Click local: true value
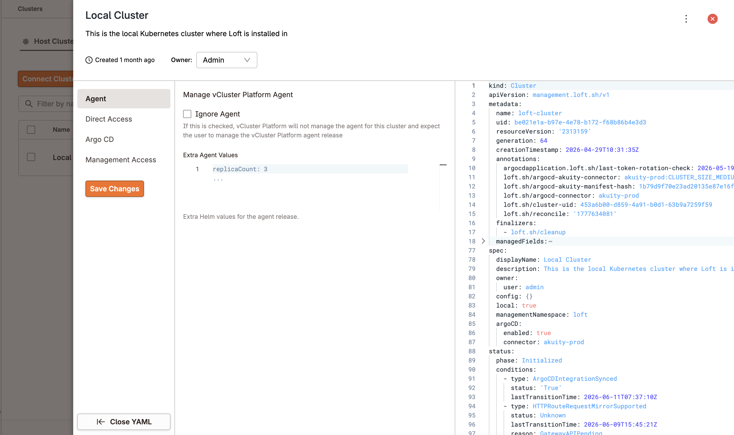This screenshot has height=435, width=734. click(x=529, y=306)
